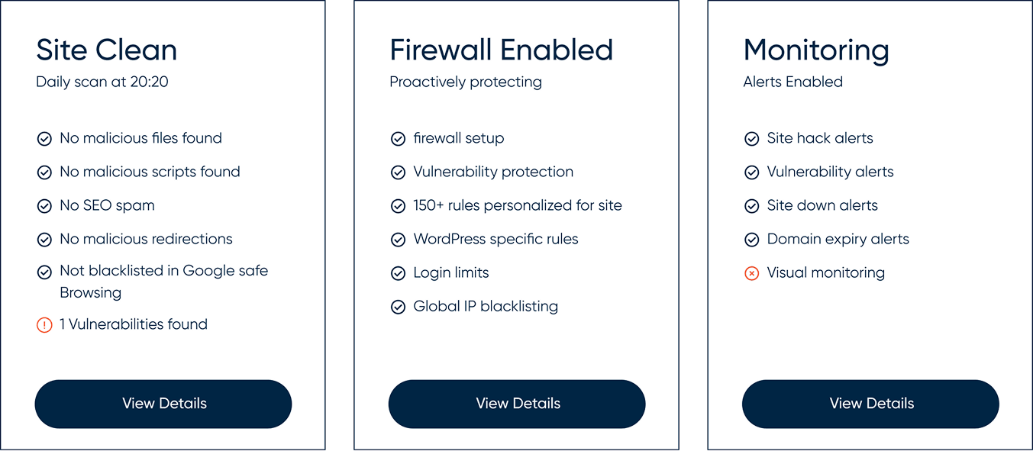The width and height of the screenshot is (1033, 451).
Task: Click checkmark icon beside firewall setup
Action: [398, 139]
